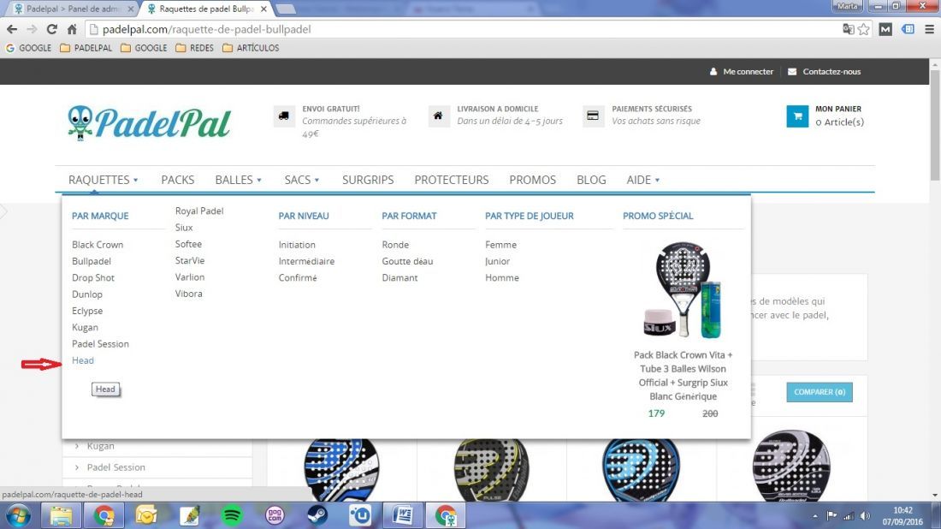The width and height of the screenshot is (941, 529).
Task: Open the SURGRIPS menu item
Action: coord(368,180)
